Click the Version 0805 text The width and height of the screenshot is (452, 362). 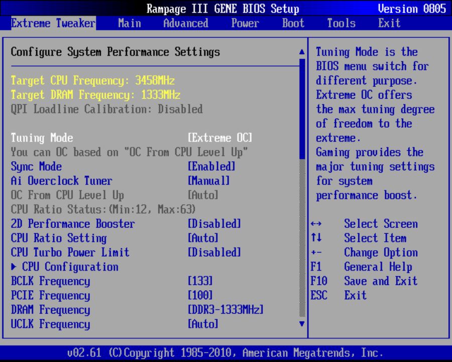412,9
